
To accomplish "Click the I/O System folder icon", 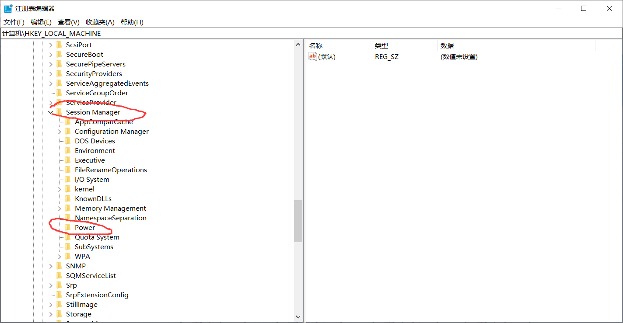I will pyautogui.click(x=68, y=179).
